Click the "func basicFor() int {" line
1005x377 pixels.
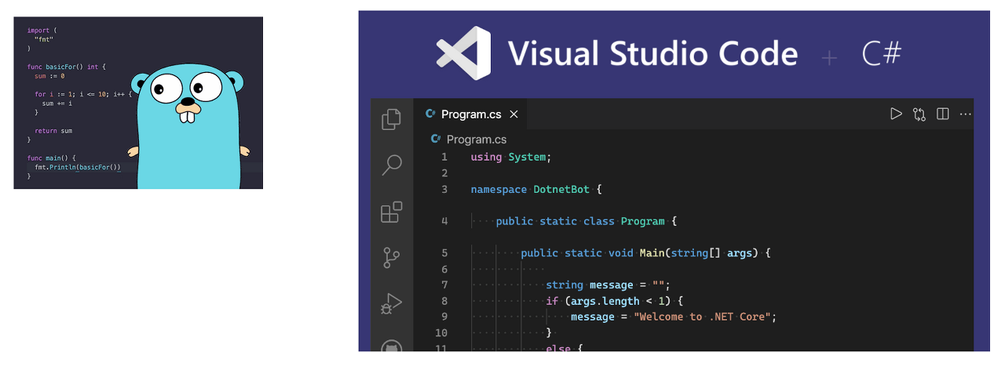66,67
